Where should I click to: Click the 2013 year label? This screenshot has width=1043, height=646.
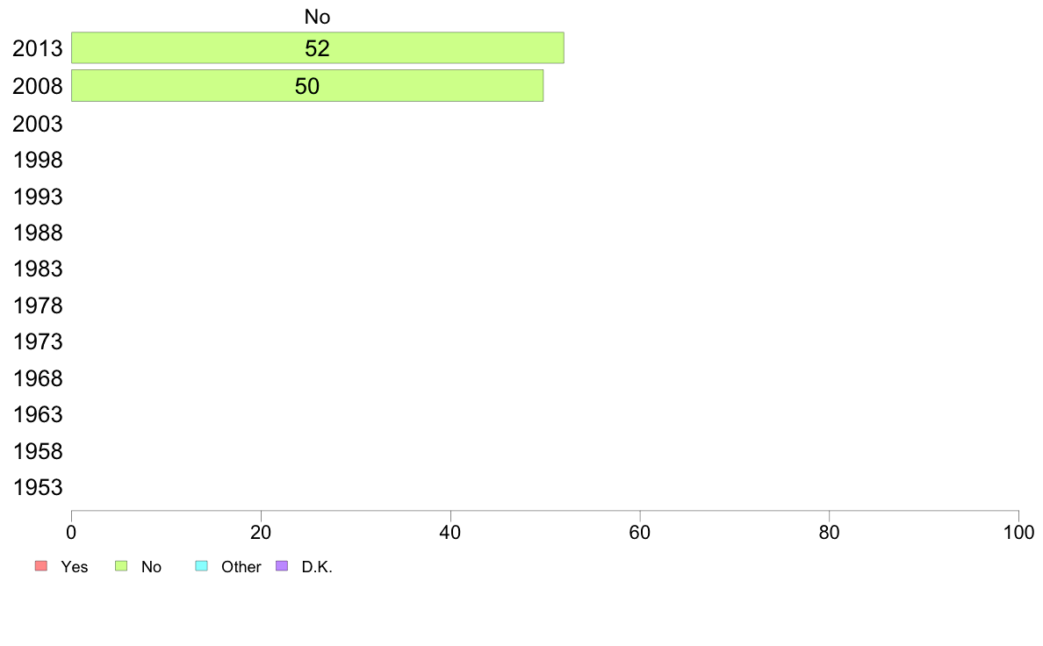click(37, 48)
